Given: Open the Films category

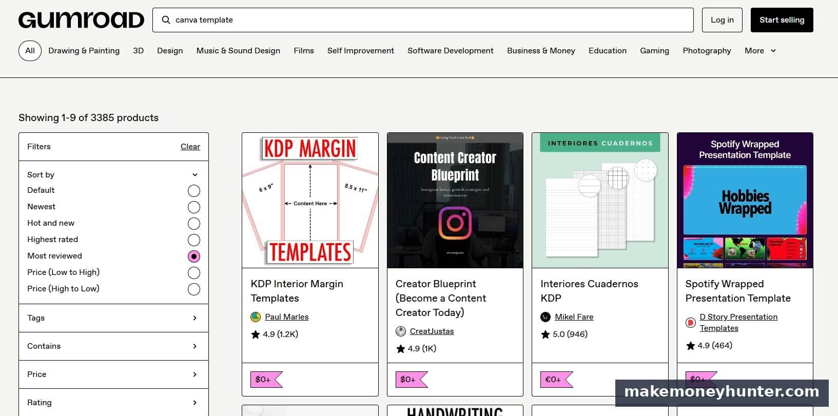Looking at the screenshot, I should coord(304,51).
